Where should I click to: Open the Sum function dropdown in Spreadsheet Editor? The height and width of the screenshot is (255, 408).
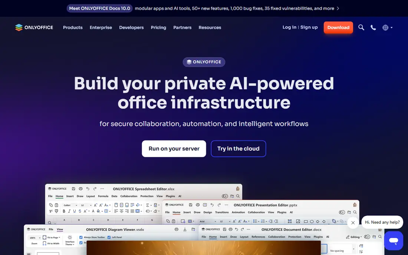point(148,205)
